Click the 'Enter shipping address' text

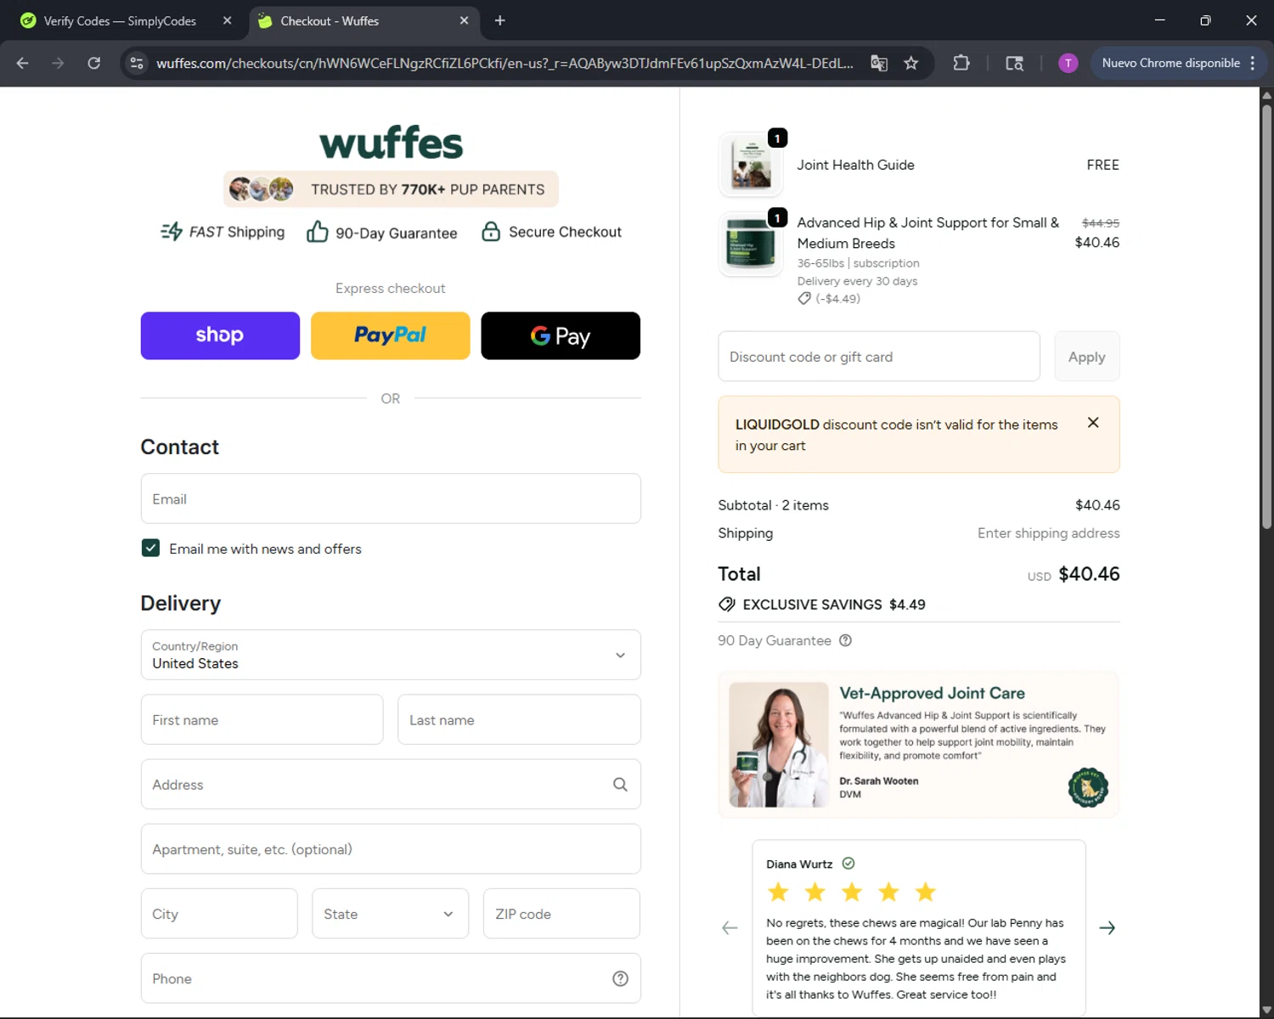[1048, 533]
